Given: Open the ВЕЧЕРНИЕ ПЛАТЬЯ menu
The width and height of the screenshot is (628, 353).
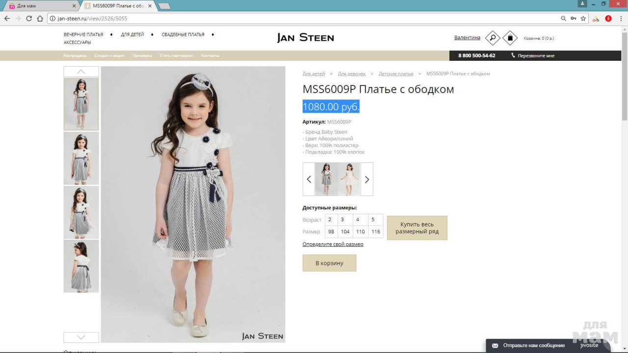Looking at the screenshot, I should click(83, 35).
